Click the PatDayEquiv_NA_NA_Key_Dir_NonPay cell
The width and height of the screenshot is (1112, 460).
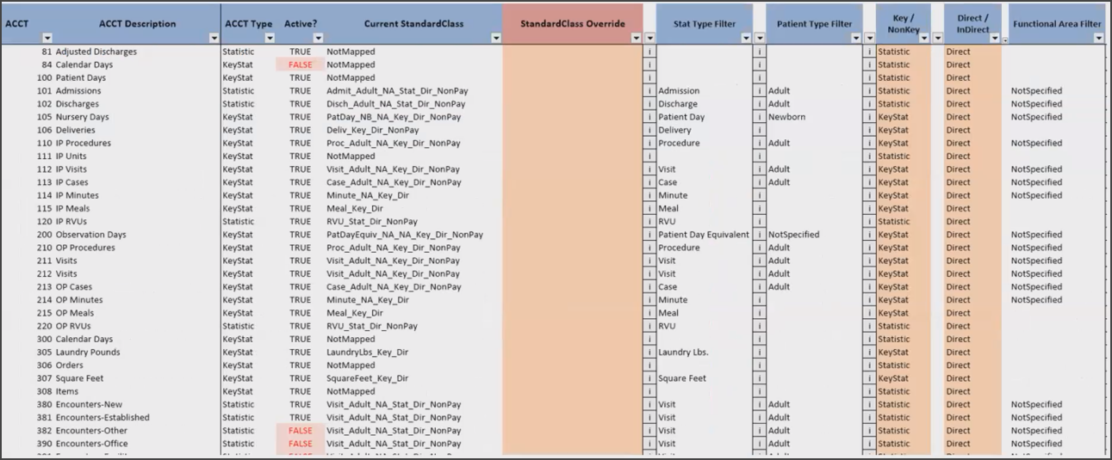coord(413,235)
